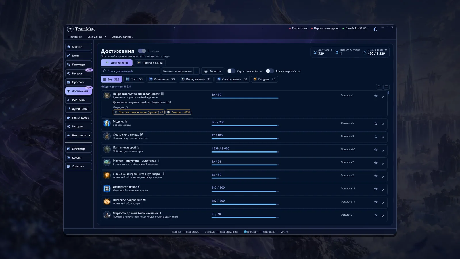Star the Мастер инкрустации Альтгарда achievement
This screenshot has width=460, height=259.
[x=376, y=163]
